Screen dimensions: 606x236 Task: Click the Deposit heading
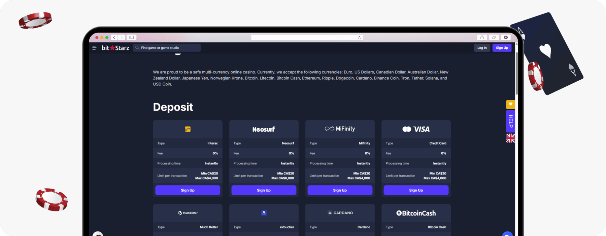[x=173, y=107]
